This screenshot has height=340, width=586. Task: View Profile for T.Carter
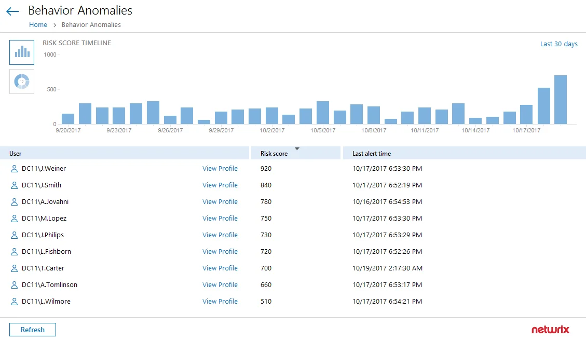point(220,268)
